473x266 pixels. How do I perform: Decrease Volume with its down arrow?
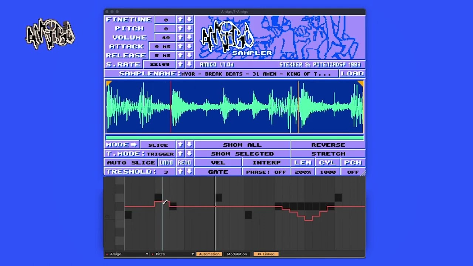[189, 37]
